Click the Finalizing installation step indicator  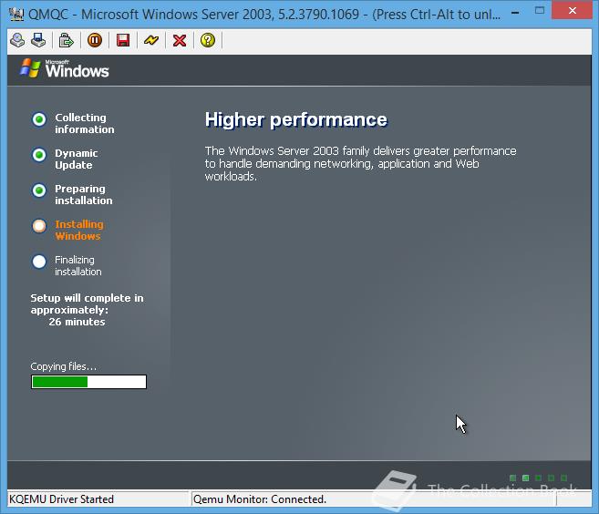39,262
